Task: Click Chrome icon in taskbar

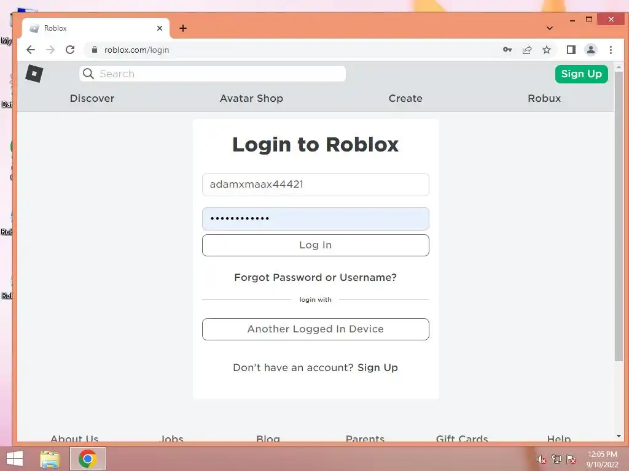Action: coord(88,459)
